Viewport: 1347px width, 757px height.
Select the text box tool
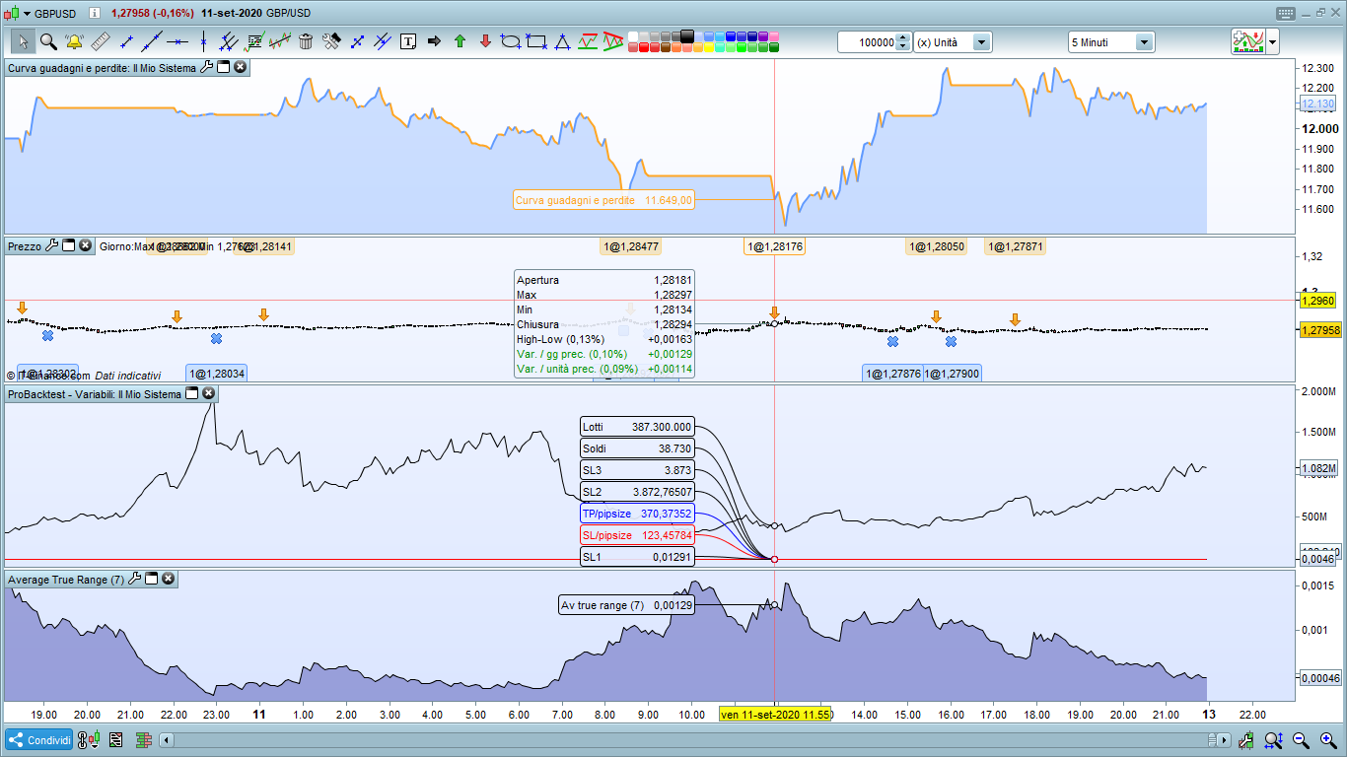click(408, 41)
